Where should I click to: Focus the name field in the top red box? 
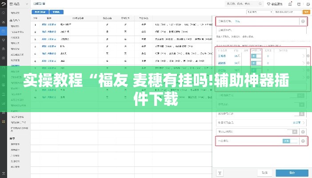tap(258, 21)
